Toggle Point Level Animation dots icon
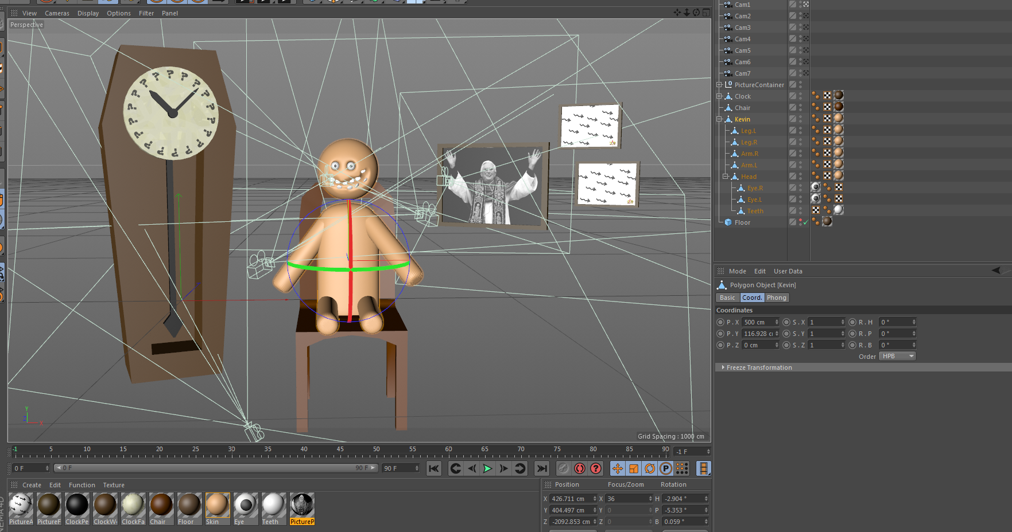Viewport: 1012px width, 532px height. 682,468
